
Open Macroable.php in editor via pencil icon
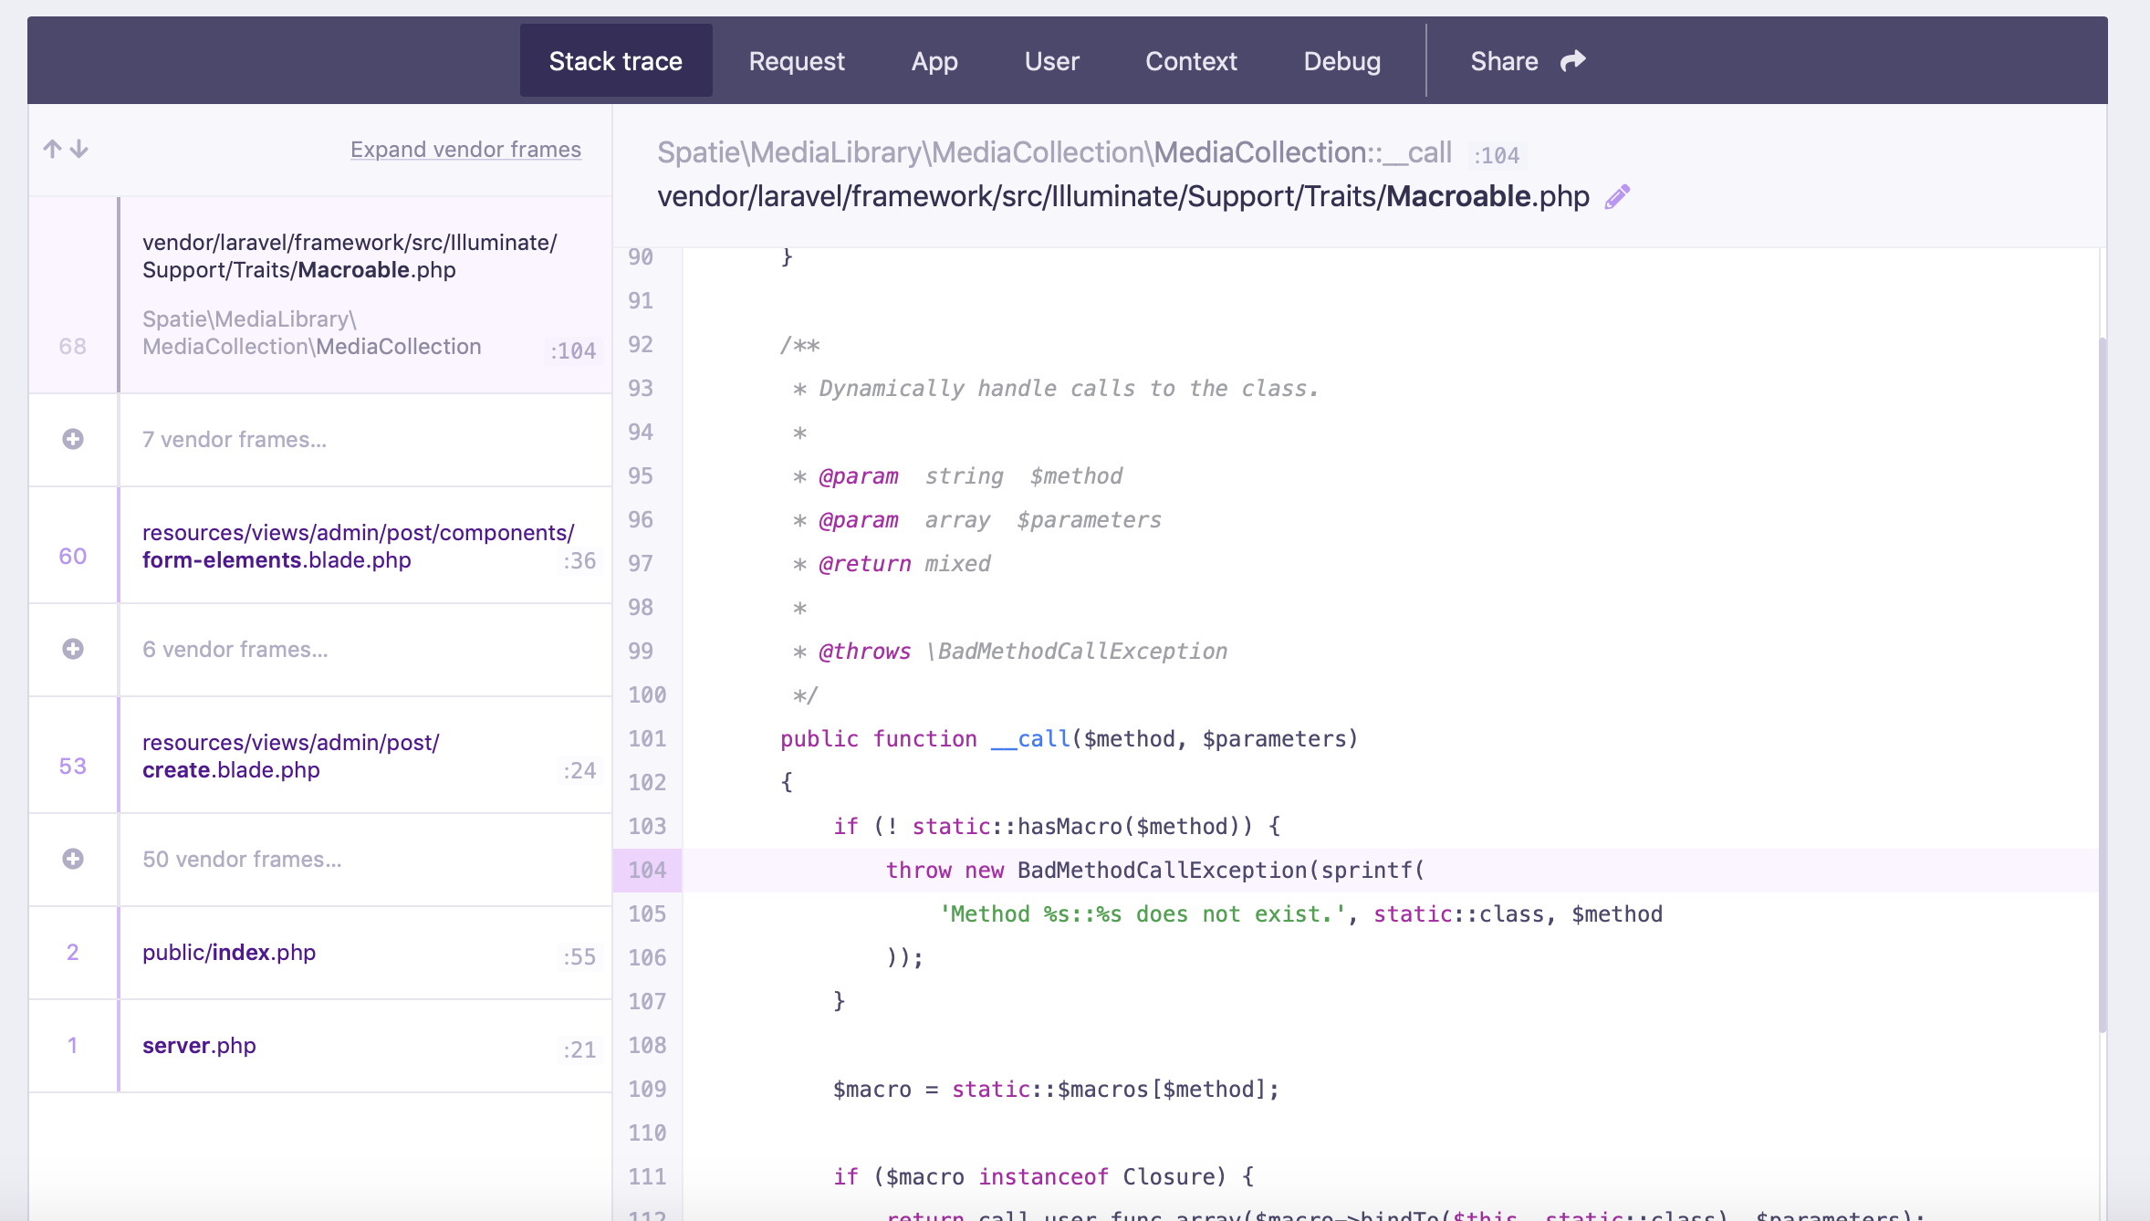tap(1617, 195)
